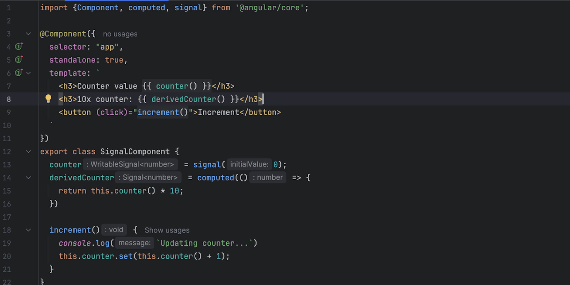Click 'derivedCounter()' in the template on line 8
570x285 pixels.
point(188,99)
